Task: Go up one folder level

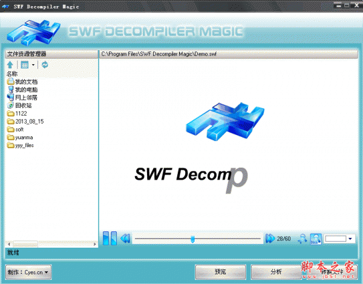Action: coord(10,65)
